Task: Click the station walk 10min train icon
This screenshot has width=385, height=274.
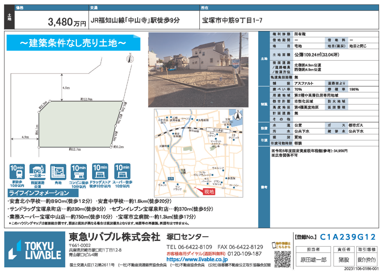Action: 17,172
